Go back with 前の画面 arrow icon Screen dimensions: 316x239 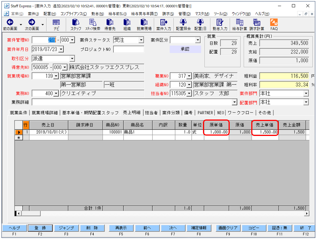(10, 22)
